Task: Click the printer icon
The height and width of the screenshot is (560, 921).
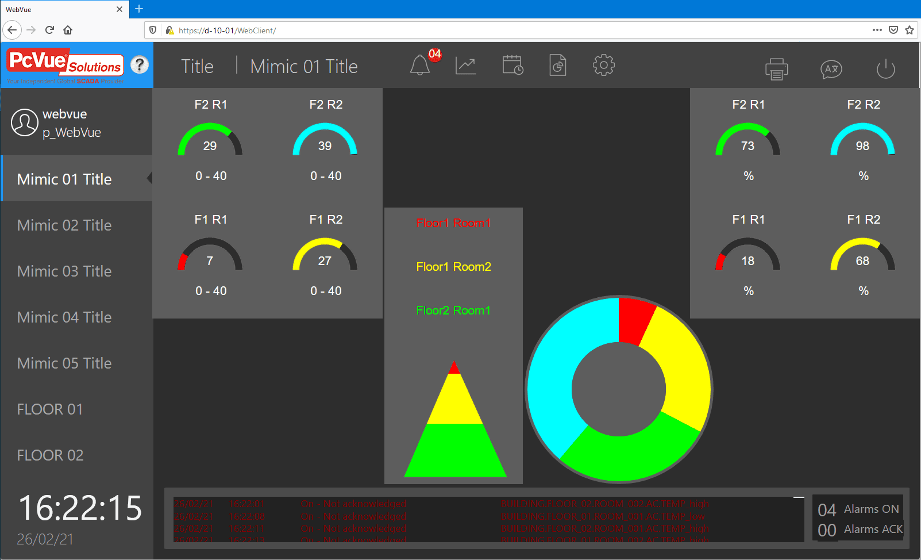Action: click(777, 69)
